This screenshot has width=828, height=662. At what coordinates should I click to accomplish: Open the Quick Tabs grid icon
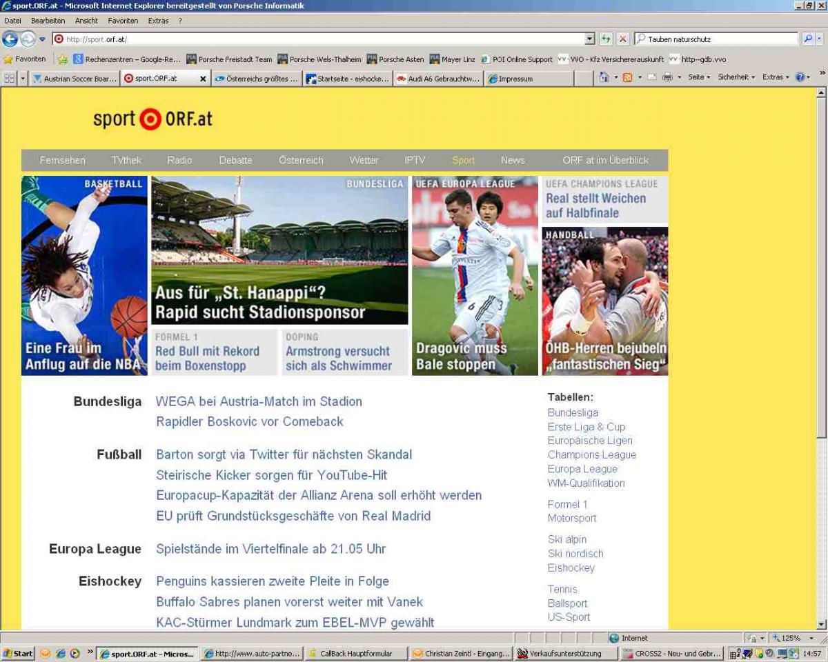[10, 78]
